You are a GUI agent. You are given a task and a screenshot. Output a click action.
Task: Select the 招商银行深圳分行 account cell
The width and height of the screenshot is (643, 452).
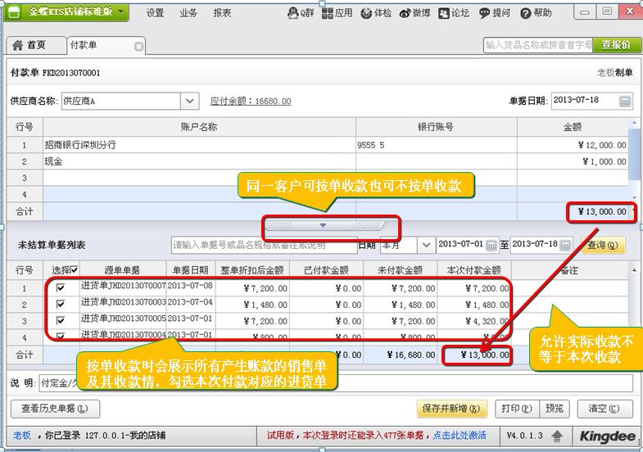(199, 145)
